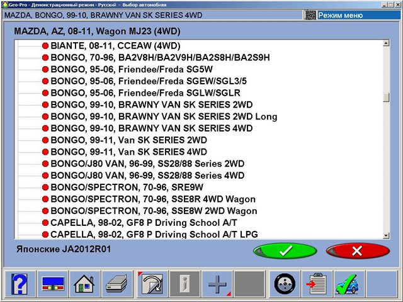Image resolution: width=403 pixels, height=302 pixels.
Task: Cancel with the red X button
Action: (358, 251)
